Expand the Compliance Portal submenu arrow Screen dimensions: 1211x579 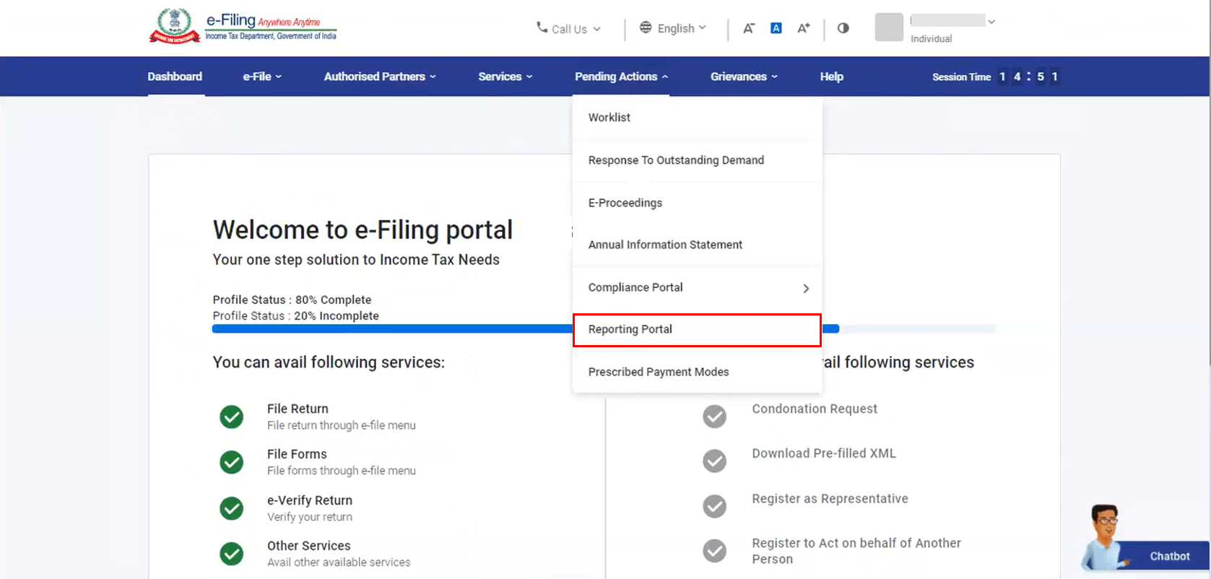click(x=806, y=288)
